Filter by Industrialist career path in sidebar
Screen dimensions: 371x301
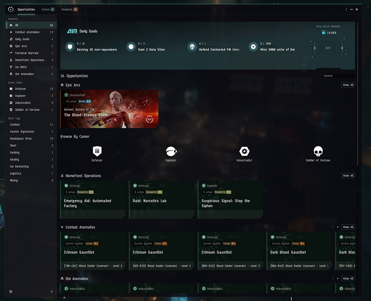[32, 103]
